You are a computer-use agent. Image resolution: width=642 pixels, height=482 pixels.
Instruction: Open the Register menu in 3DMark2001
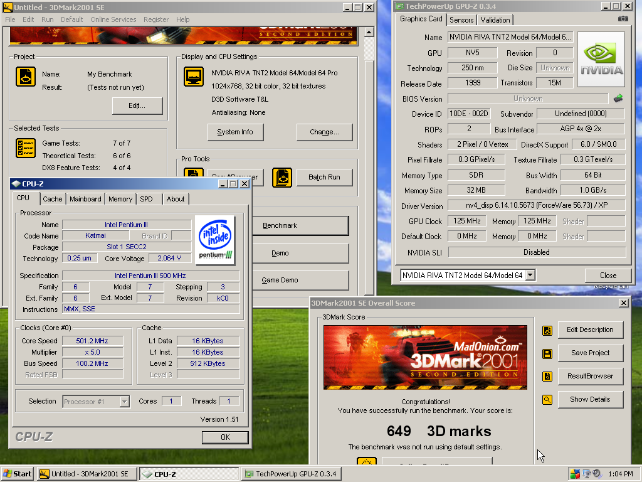pos(156,19)
